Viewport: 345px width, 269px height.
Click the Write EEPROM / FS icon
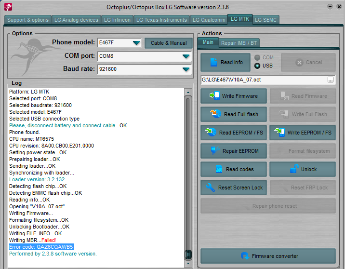pyautogui.click(x=279, y=132)
